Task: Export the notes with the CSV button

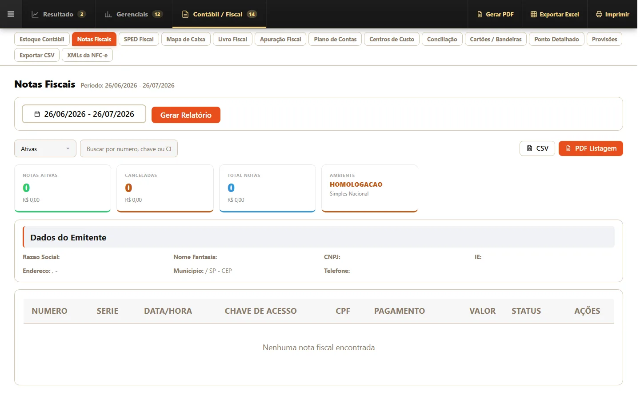Action: (537, 148)
